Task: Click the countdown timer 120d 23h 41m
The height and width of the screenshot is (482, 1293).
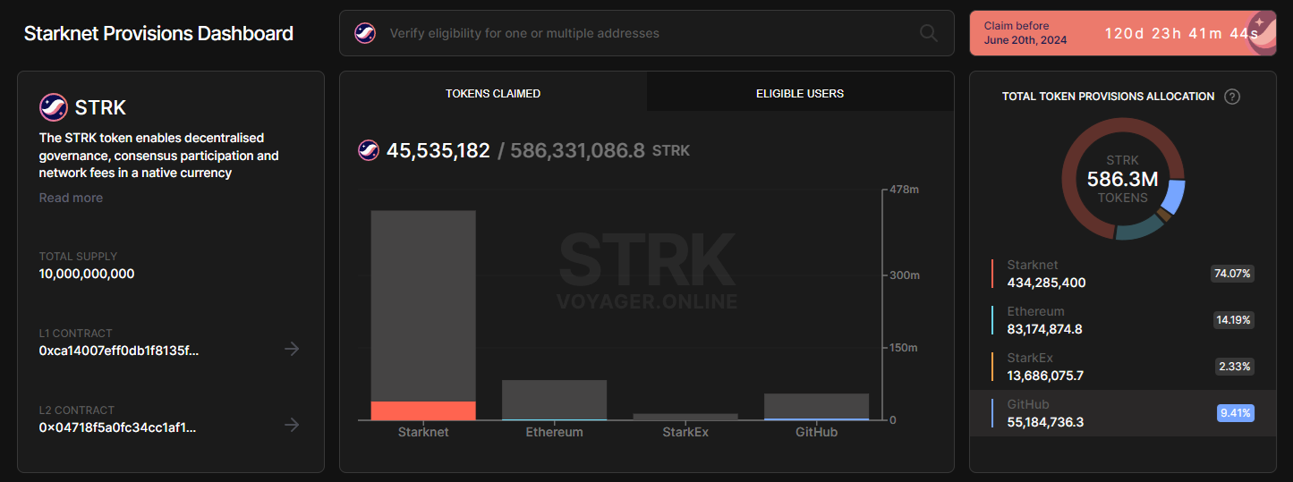Action: point(1181,34)
